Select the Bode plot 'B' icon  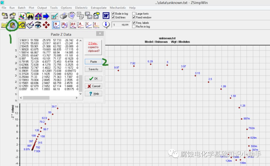[64, 25]
